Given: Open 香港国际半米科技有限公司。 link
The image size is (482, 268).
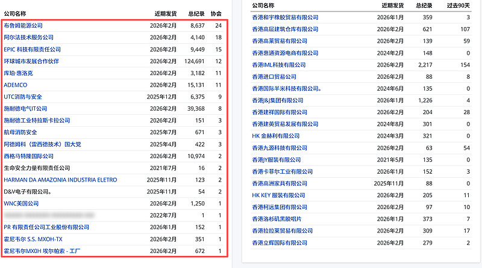Looking at the screenshot, I should point(287,88).
